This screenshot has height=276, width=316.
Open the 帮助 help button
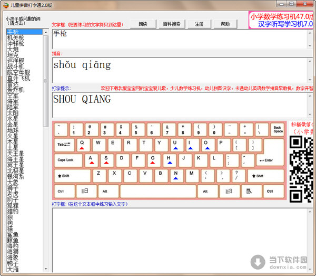coord(225,24)
